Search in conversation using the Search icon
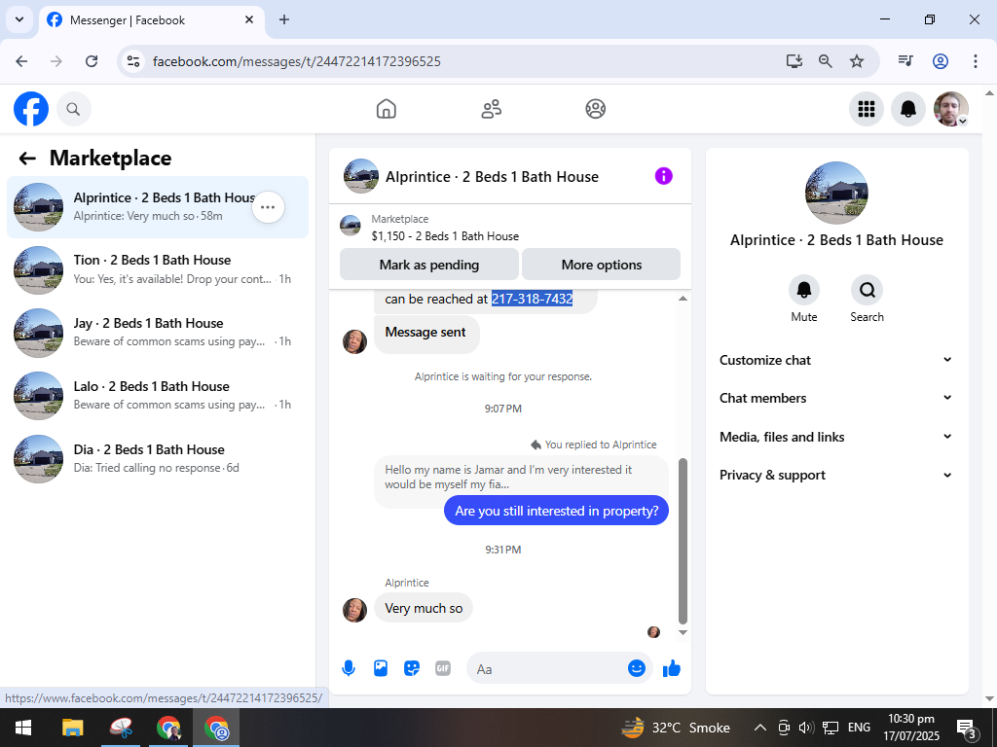Image resolution: width=997 pixels, height=747 pixels. [867, 290]
